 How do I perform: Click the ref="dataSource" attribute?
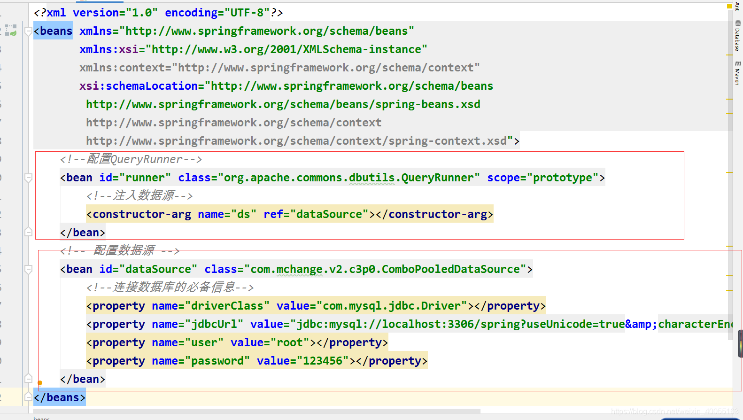click(316, 214)
